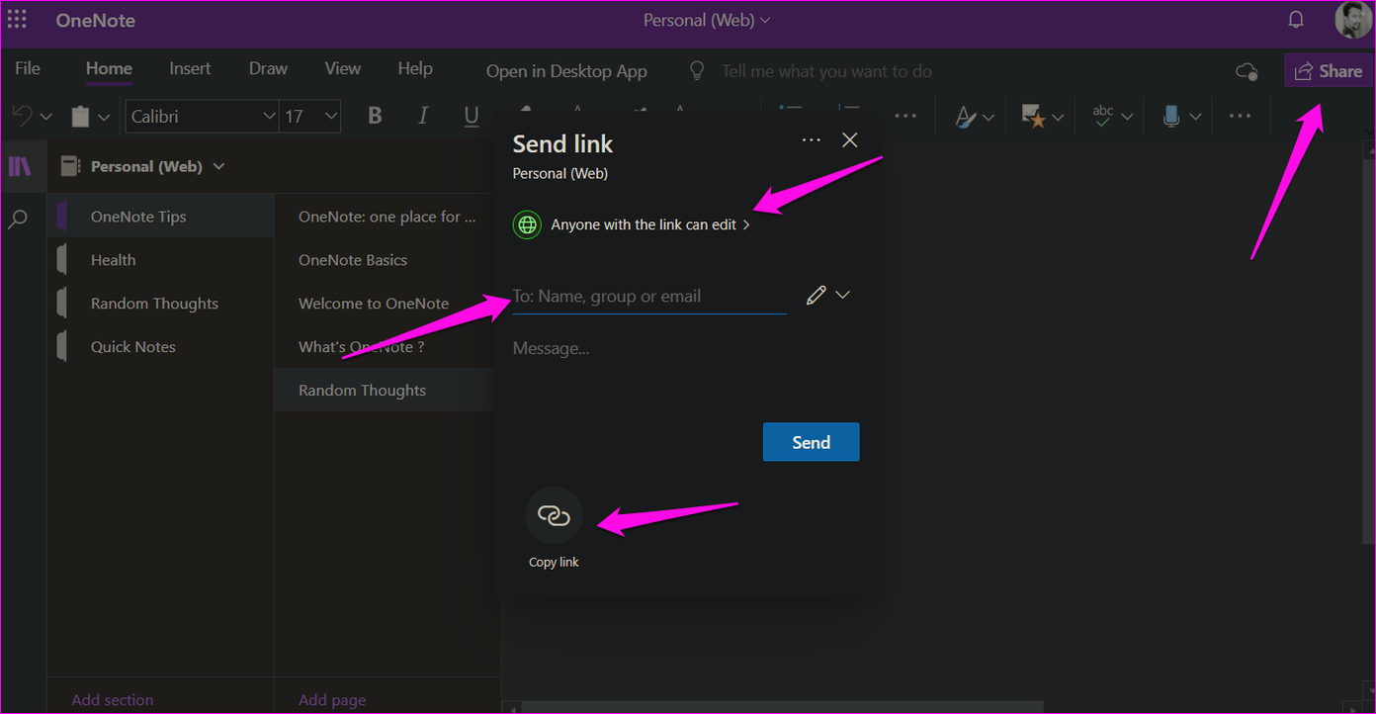Run the abc spelling check

(1103, 116)
